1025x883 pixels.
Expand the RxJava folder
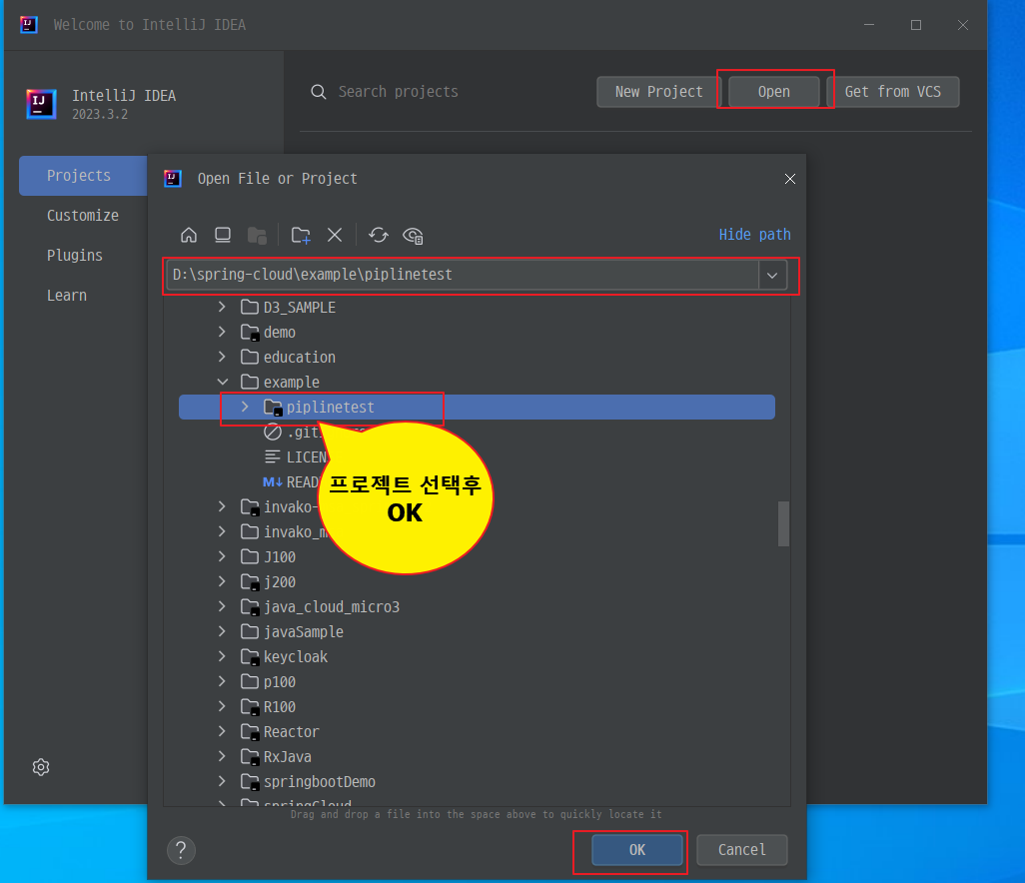click(222, 756)
